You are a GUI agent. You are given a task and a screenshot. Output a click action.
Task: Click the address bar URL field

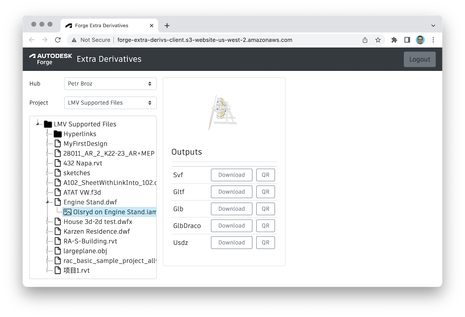pyautogui.click(x=205, y=40)
